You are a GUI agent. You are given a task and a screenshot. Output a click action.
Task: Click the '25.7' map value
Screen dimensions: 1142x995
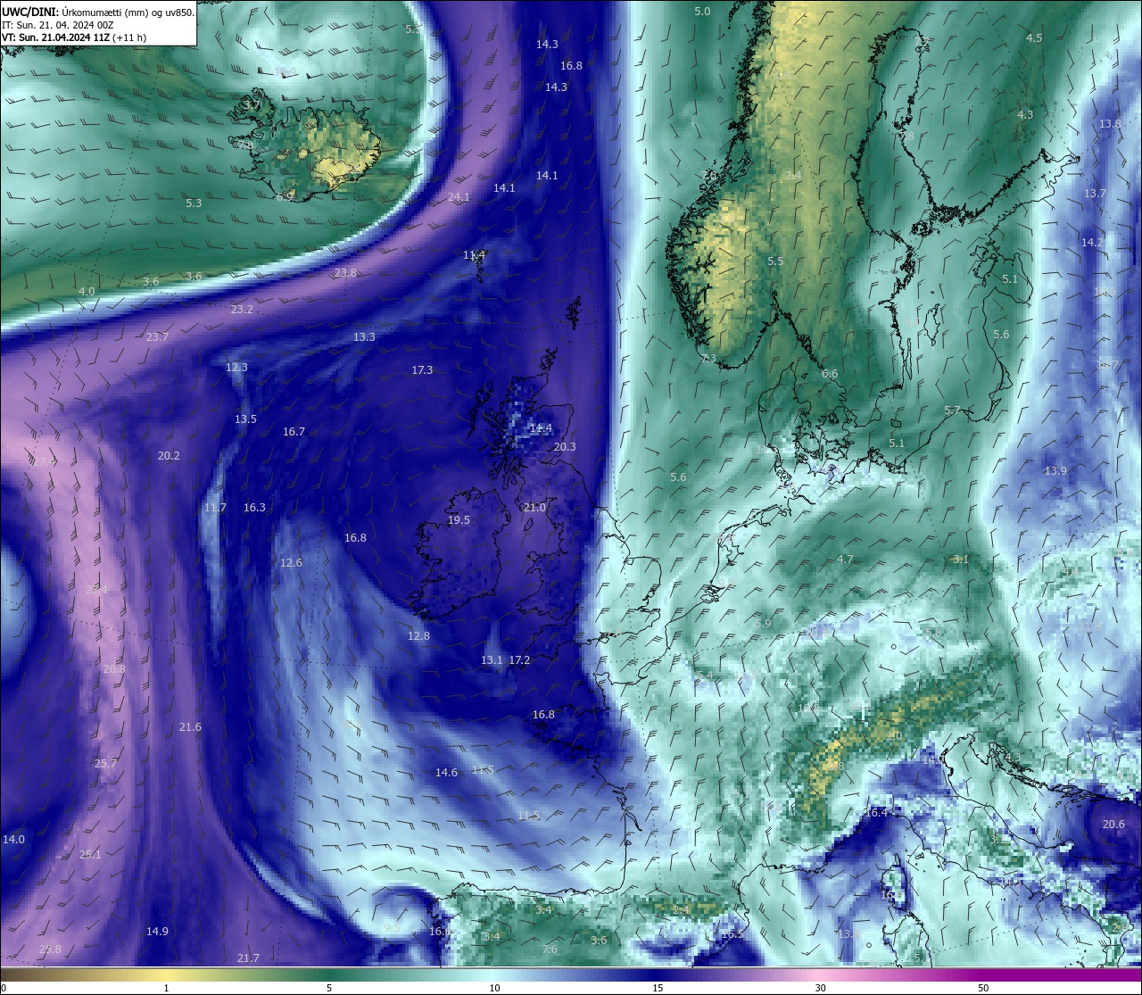(x=105, y=764)
